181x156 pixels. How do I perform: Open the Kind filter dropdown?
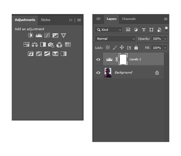pos(108,30)
